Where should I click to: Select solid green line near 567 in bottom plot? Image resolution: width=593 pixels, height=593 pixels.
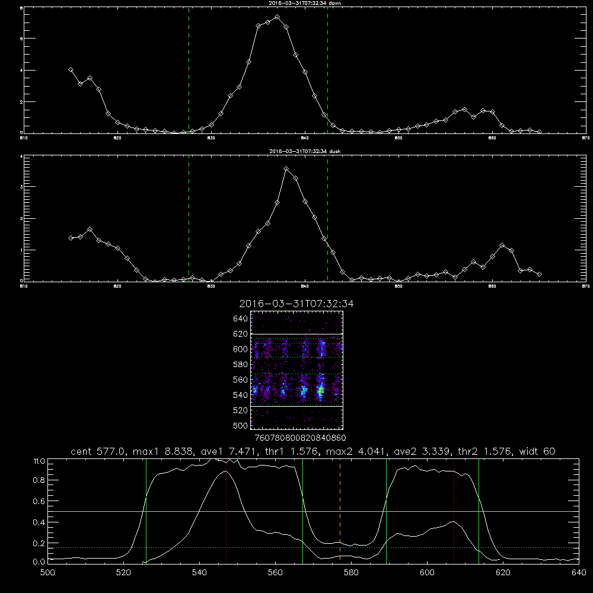(x=302, y=510)
